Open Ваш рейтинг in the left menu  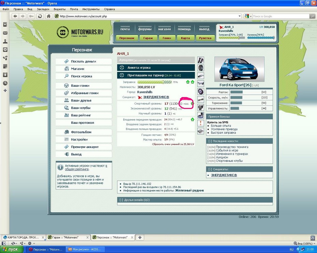84,115
